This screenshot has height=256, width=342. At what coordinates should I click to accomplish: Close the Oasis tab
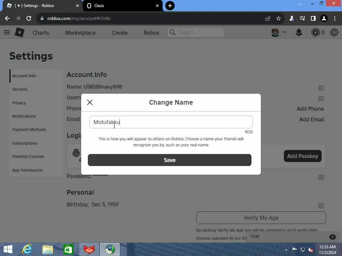(x=157, y=6)
